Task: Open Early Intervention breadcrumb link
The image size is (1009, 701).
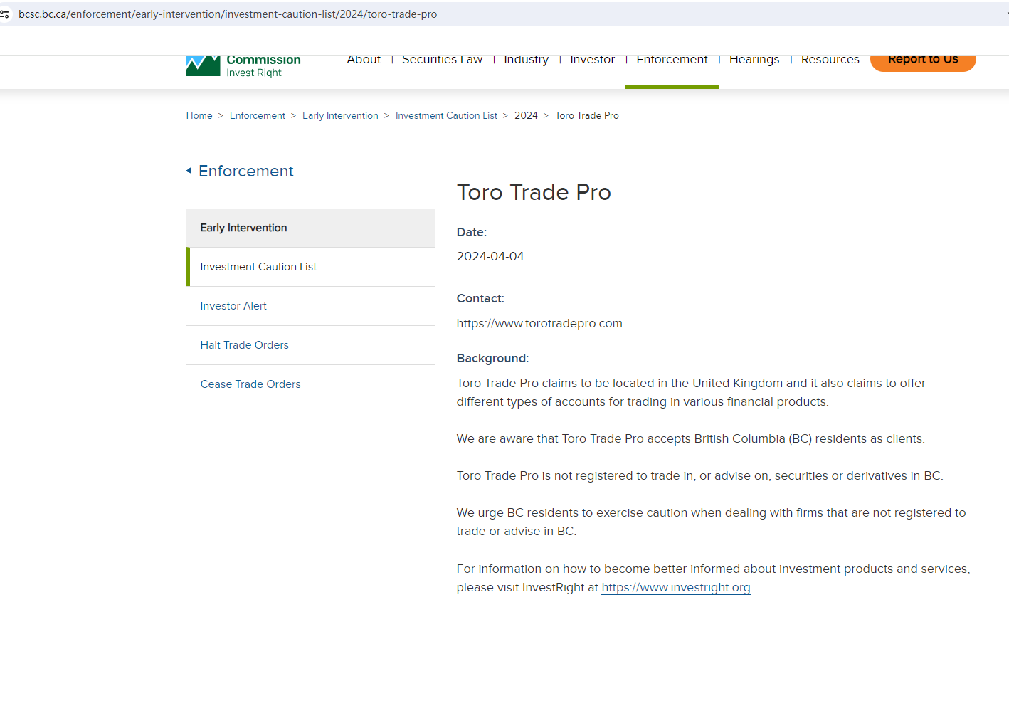Action: click(340, 115)
